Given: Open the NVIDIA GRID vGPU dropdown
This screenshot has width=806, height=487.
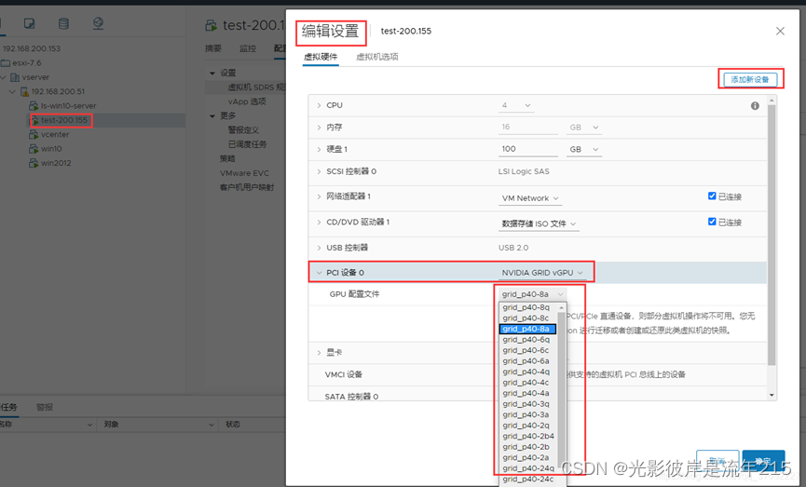Looking at the screenshot, I should click(542, 273).
